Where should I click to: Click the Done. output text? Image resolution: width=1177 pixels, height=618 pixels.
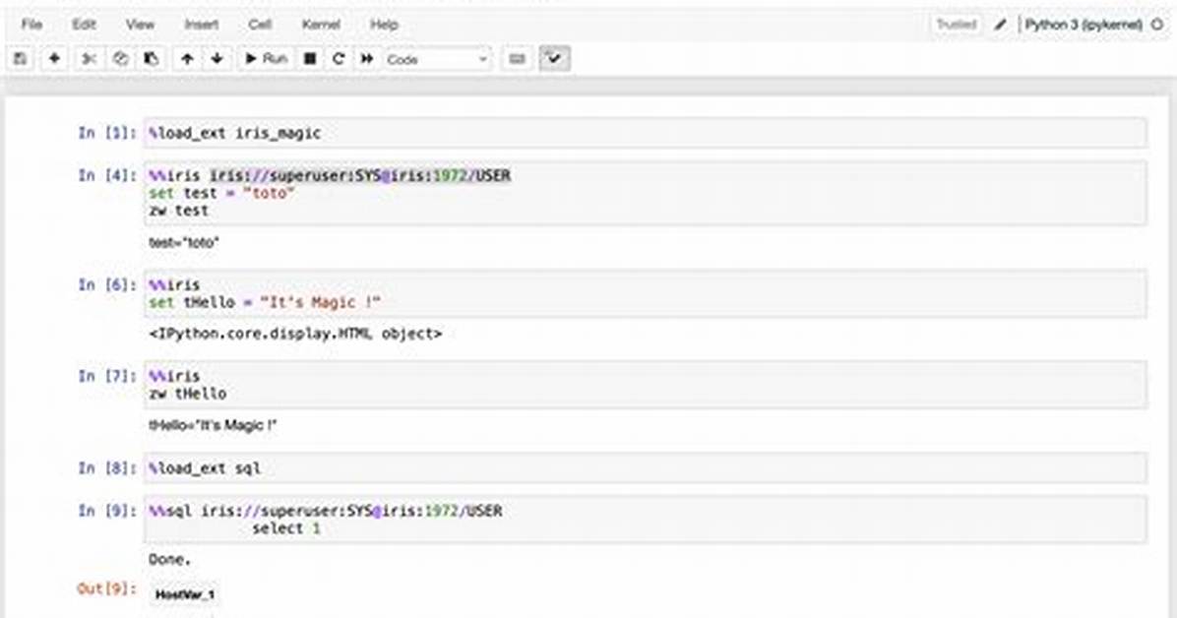tap(170, 559)
